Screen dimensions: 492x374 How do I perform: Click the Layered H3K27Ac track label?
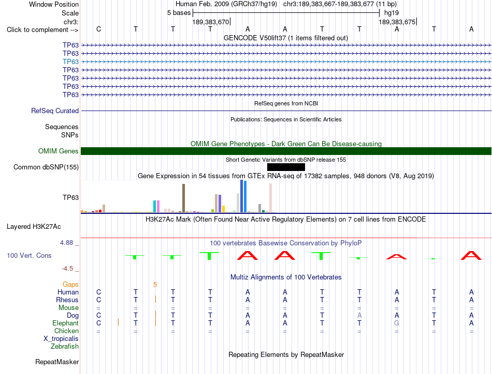[34, 227]
